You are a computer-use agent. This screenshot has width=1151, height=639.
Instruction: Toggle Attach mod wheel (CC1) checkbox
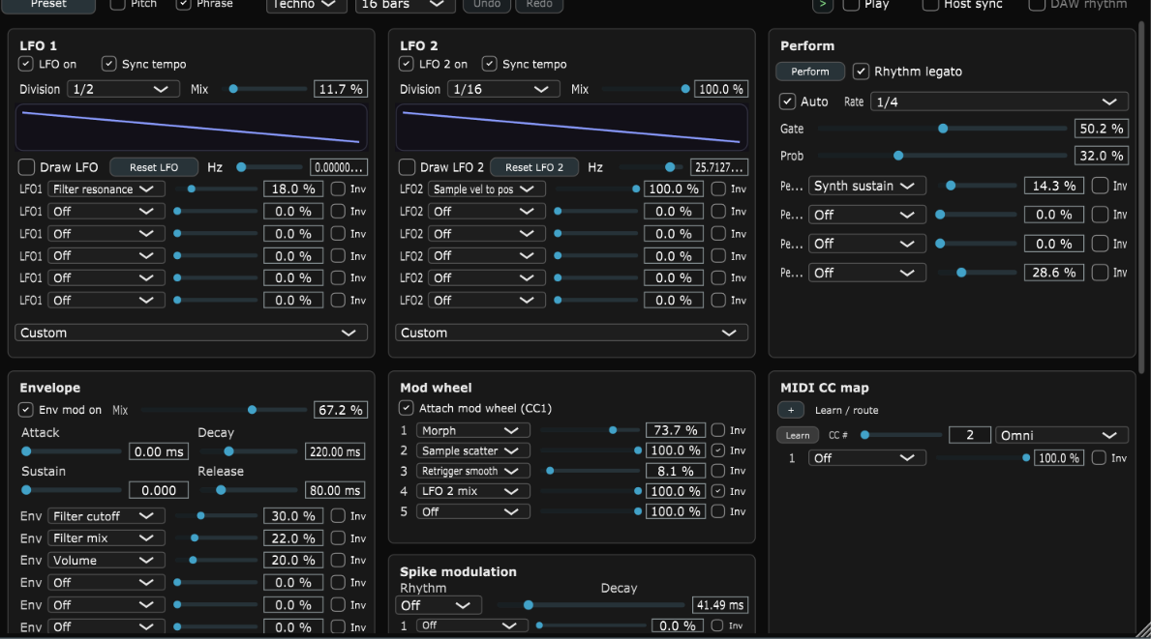click(x=406, y=408)
